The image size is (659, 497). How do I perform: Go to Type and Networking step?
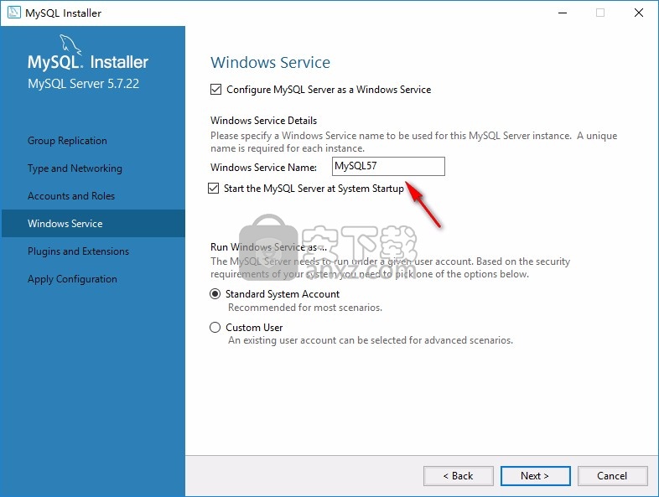[75, 168]
